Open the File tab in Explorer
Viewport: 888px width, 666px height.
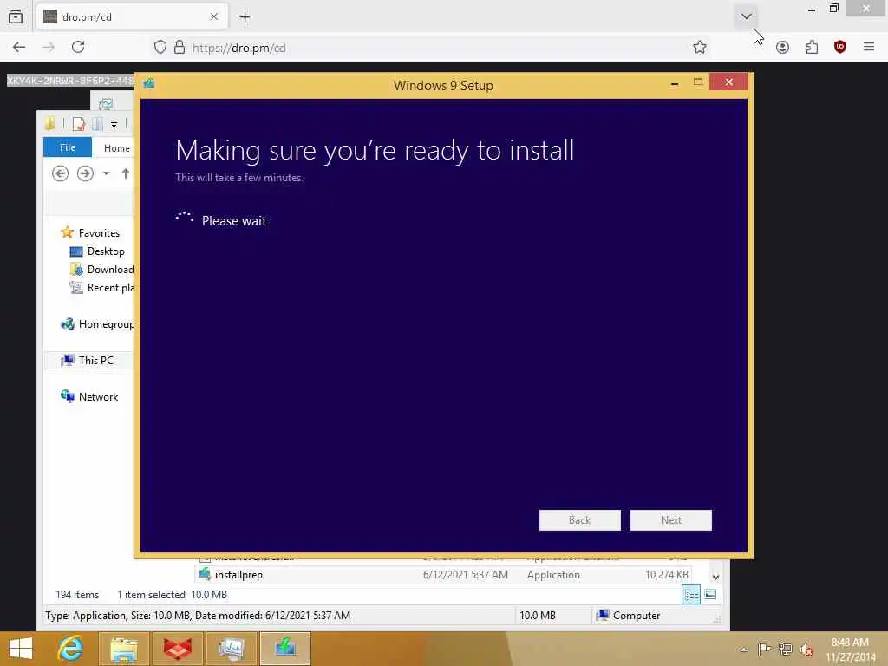pos(68,147)
